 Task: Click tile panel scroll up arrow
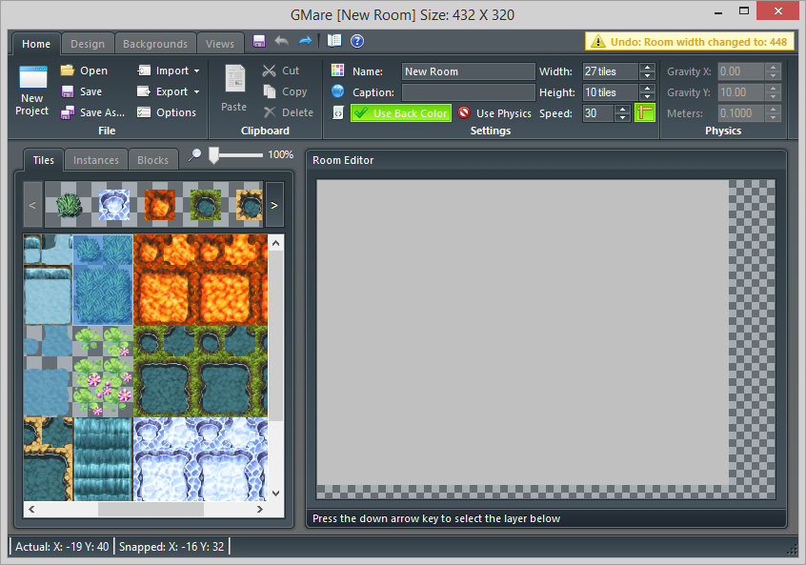[275, 243]
